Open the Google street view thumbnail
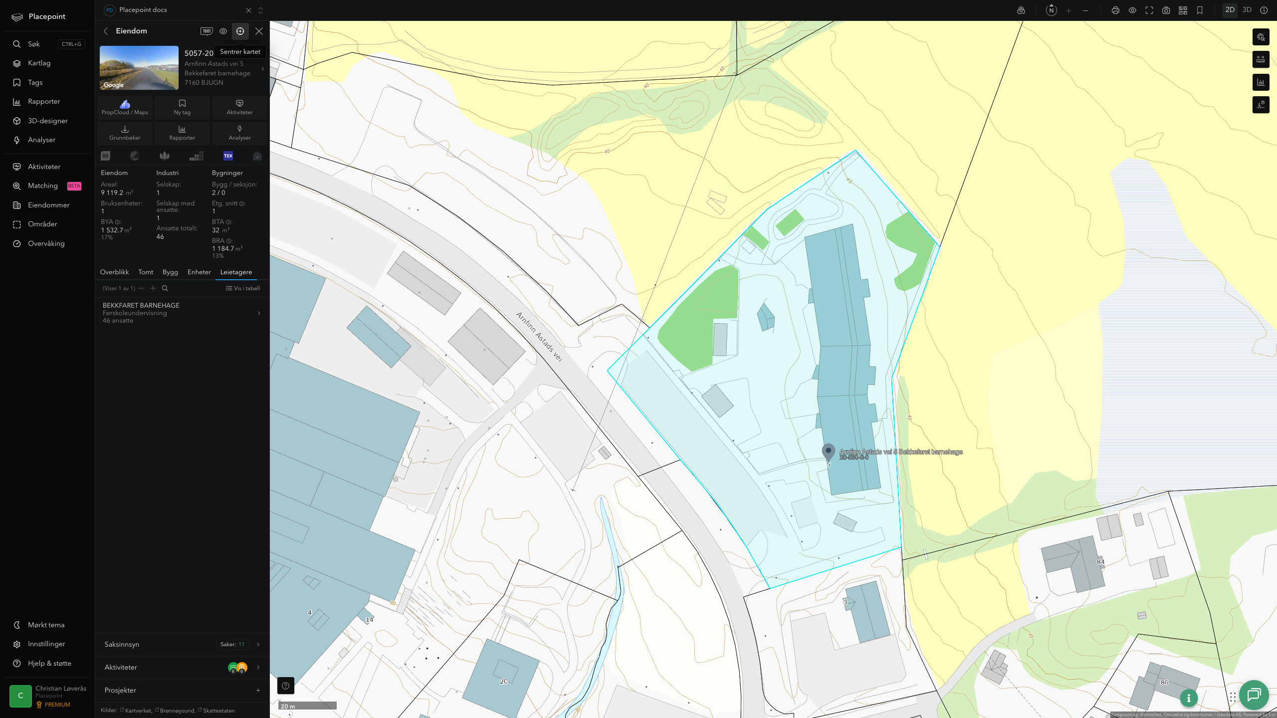 click(x=139, y=68)
